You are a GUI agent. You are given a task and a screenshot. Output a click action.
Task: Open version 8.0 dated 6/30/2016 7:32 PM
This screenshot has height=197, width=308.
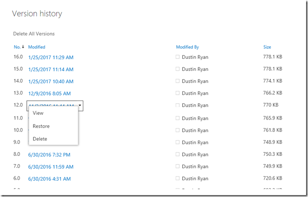(49, 154)
